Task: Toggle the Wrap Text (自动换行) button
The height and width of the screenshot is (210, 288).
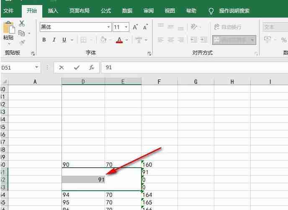Action: tap(228, 27)
